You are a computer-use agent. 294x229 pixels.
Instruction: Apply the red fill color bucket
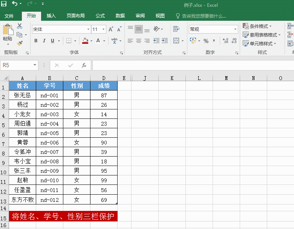pos(85,41)
